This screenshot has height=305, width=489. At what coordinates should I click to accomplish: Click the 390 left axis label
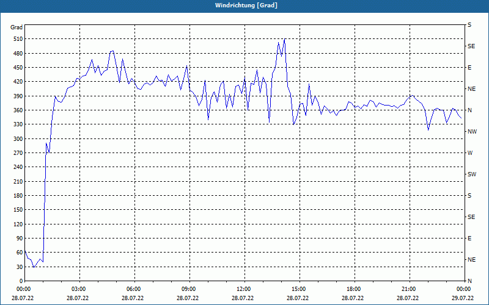click(x=18, y=96)
